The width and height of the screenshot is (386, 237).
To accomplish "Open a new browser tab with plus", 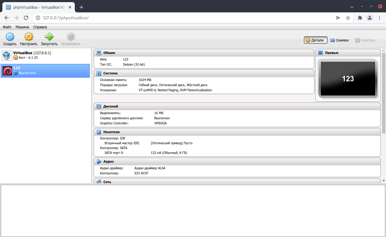I will pos(81,7).
